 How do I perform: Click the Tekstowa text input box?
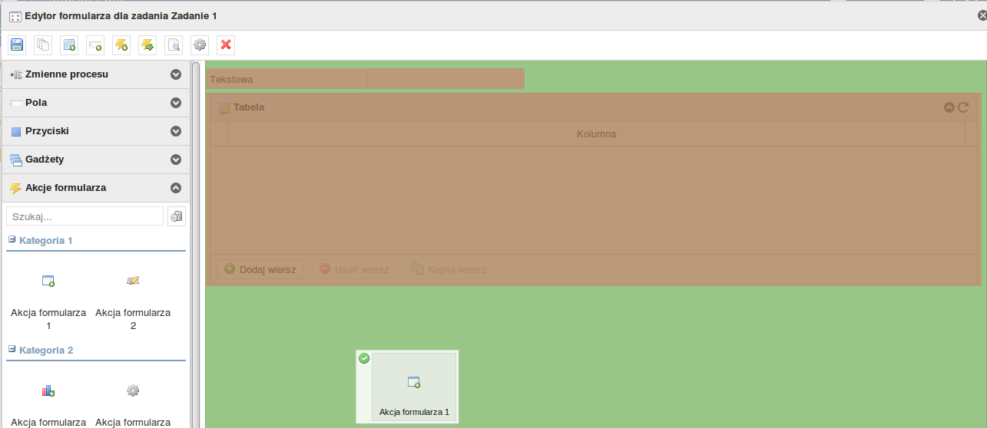445,79
